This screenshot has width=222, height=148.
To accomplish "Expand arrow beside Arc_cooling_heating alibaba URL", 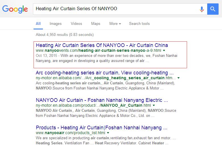I will (179, 78).
